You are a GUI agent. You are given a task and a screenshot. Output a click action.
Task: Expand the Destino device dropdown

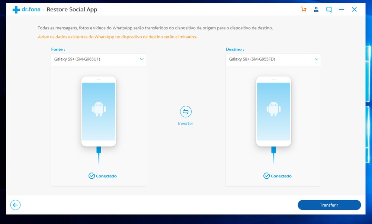[273, 59]
